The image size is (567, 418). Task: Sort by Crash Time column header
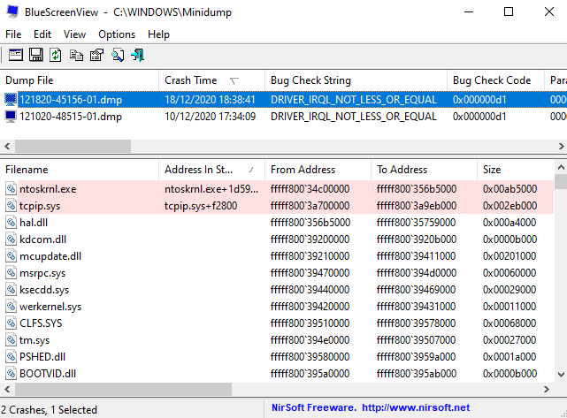click(x=212, y=80)
